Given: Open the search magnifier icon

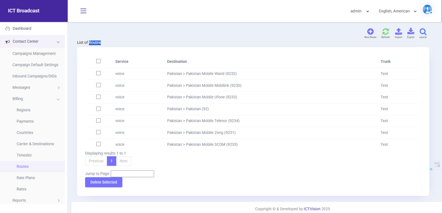Looking at the screenshot, I should (423, 31).
